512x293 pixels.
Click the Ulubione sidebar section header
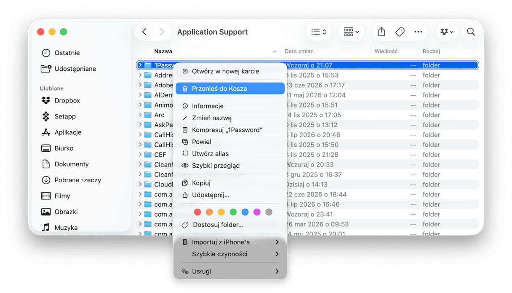click(x=52, y=89)
